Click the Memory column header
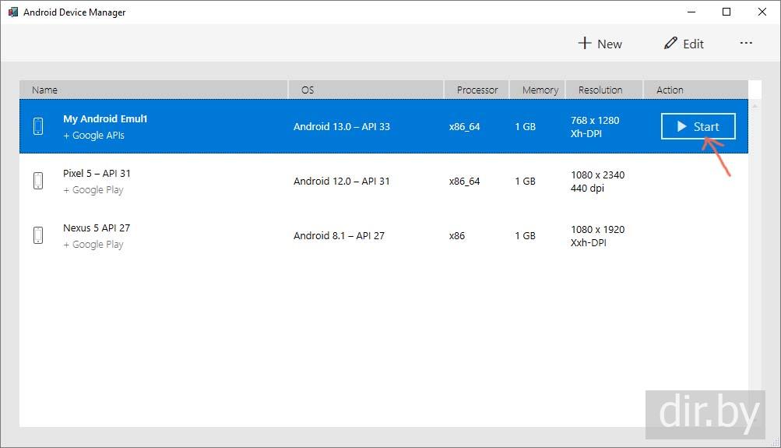 540,90
